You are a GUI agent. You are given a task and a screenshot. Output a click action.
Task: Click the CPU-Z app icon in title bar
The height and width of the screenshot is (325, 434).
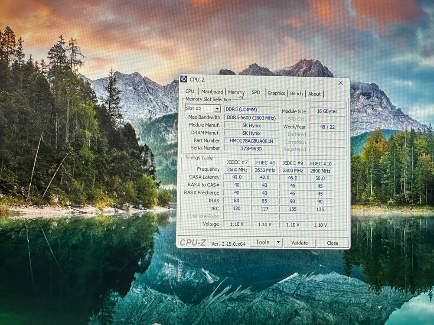pos(183,79)
